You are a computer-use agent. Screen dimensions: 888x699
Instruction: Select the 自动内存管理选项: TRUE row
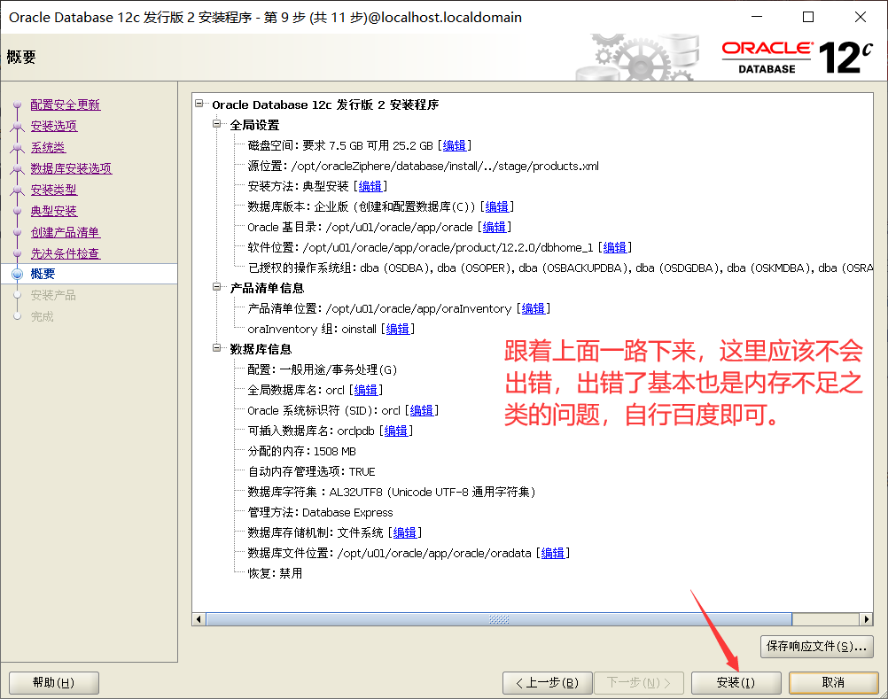(311, 471)
